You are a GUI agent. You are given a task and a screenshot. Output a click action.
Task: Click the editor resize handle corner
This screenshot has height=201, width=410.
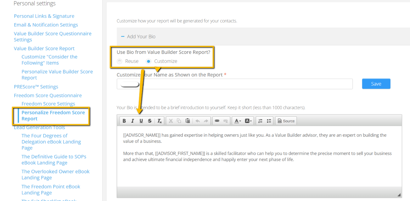399,195
